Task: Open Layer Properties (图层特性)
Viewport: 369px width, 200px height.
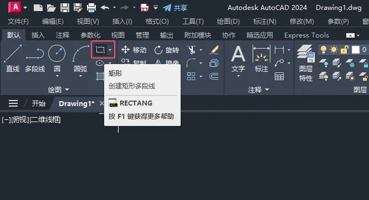Action: [306, 63]
